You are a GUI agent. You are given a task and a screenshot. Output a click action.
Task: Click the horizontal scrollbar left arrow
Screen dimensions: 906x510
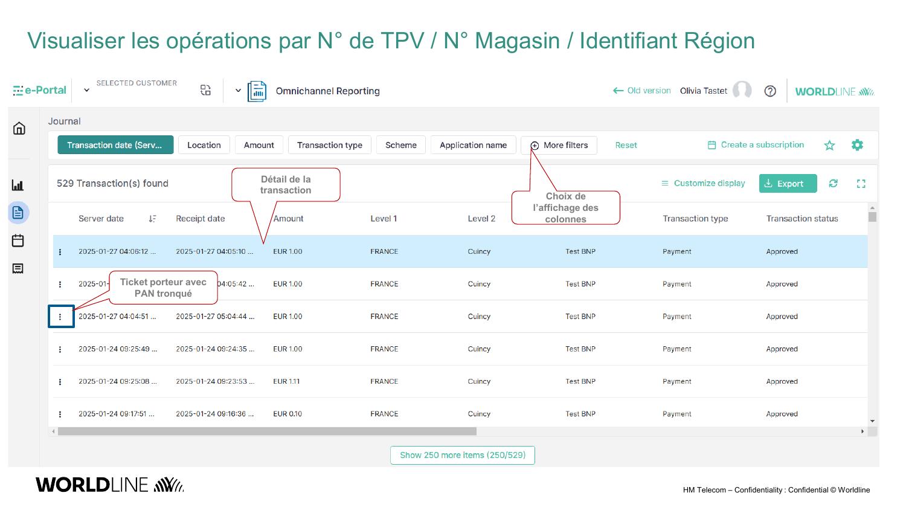(x=53, y=431)
